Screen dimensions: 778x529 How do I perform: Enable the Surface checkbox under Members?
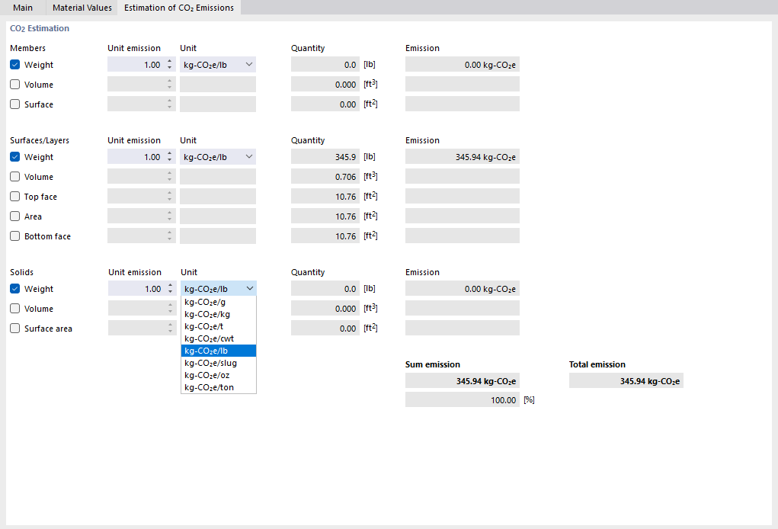(x=14, y=104)
